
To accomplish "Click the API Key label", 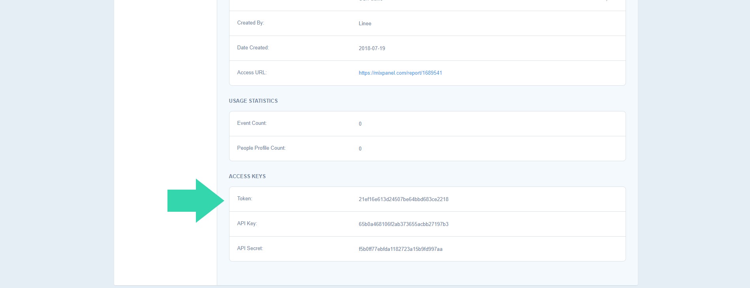I will pyautogui.click(x=247, y=224).
